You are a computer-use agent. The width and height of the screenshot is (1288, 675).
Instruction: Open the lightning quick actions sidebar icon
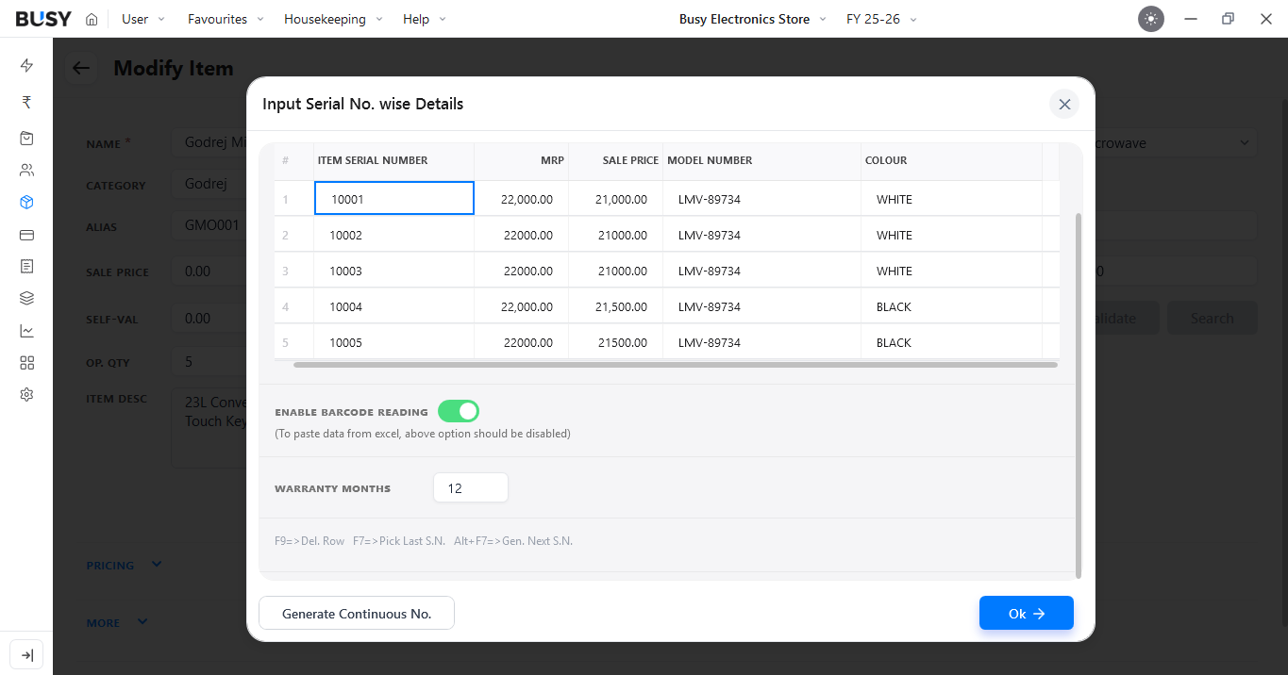(26, 65)
